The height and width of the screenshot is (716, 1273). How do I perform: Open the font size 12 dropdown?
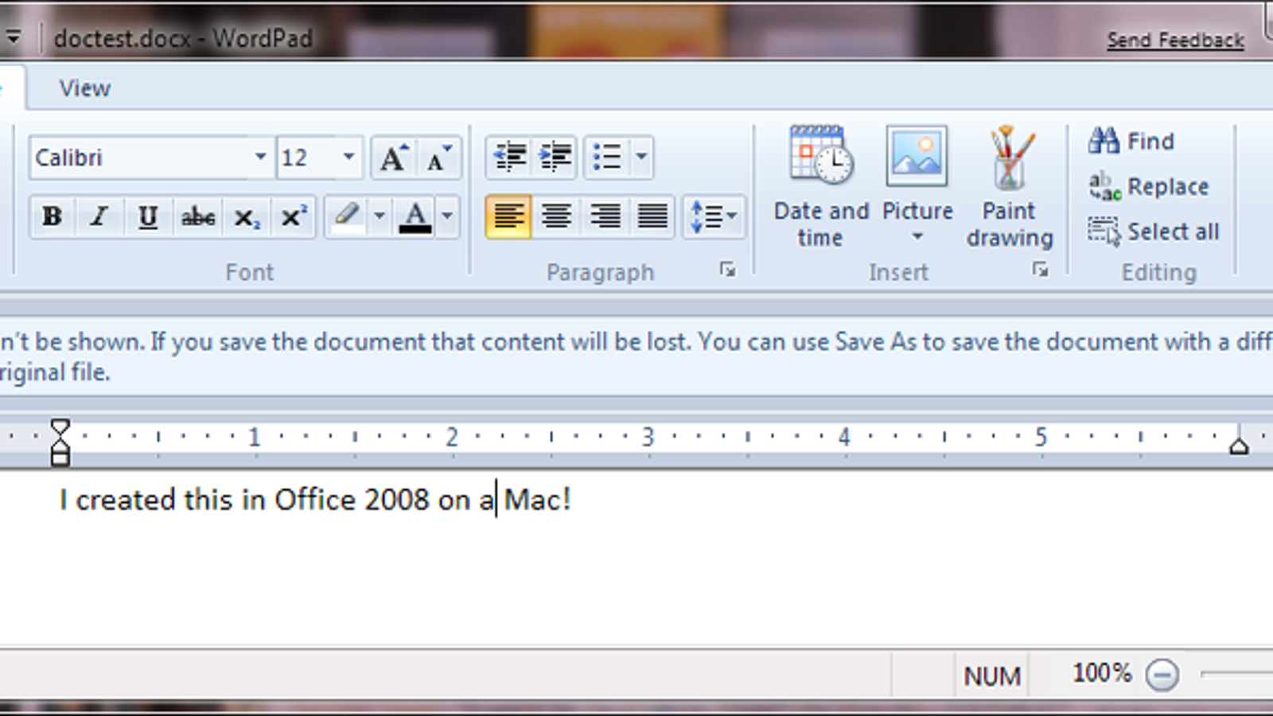(348, 157)
